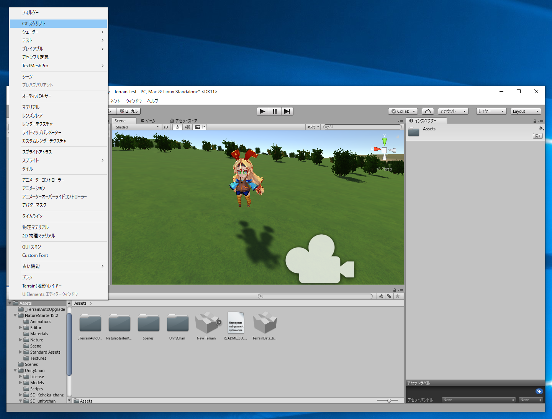This screenshot has width=552, height=419.
Task: Open the スプライト submenu
Action: coord(58,161)
